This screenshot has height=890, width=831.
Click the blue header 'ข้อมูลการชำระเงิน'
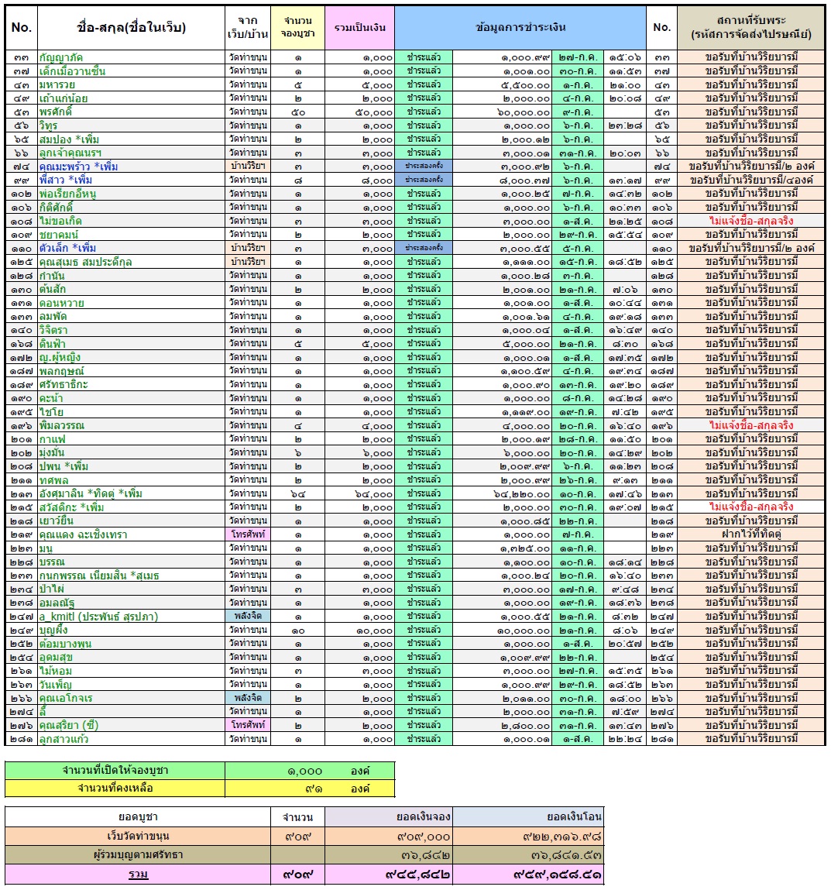(520, 27)
